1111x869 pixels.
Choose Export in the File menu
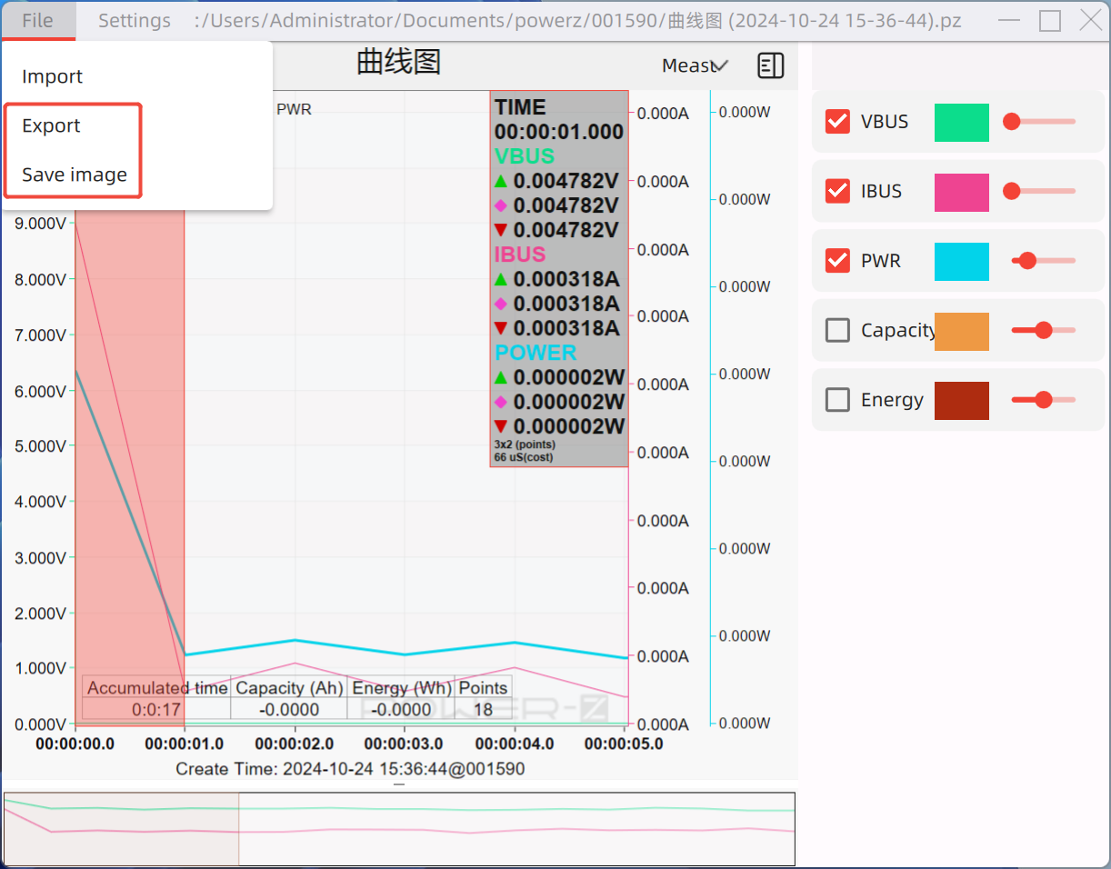click(x=51, y=126)
